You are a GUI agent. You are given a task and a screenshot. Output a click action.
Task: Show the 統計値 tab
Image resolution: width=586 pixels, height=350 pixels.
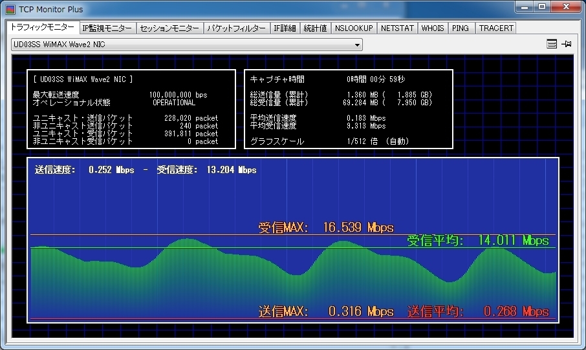pyautogui.click(x=315, y=28)
